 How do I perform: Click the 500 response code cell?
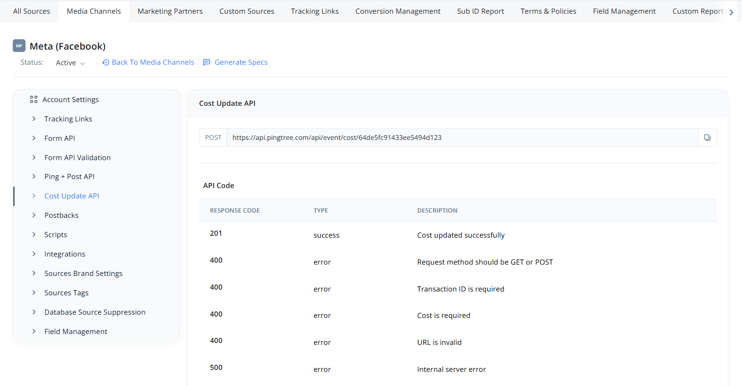click(216, 368)
